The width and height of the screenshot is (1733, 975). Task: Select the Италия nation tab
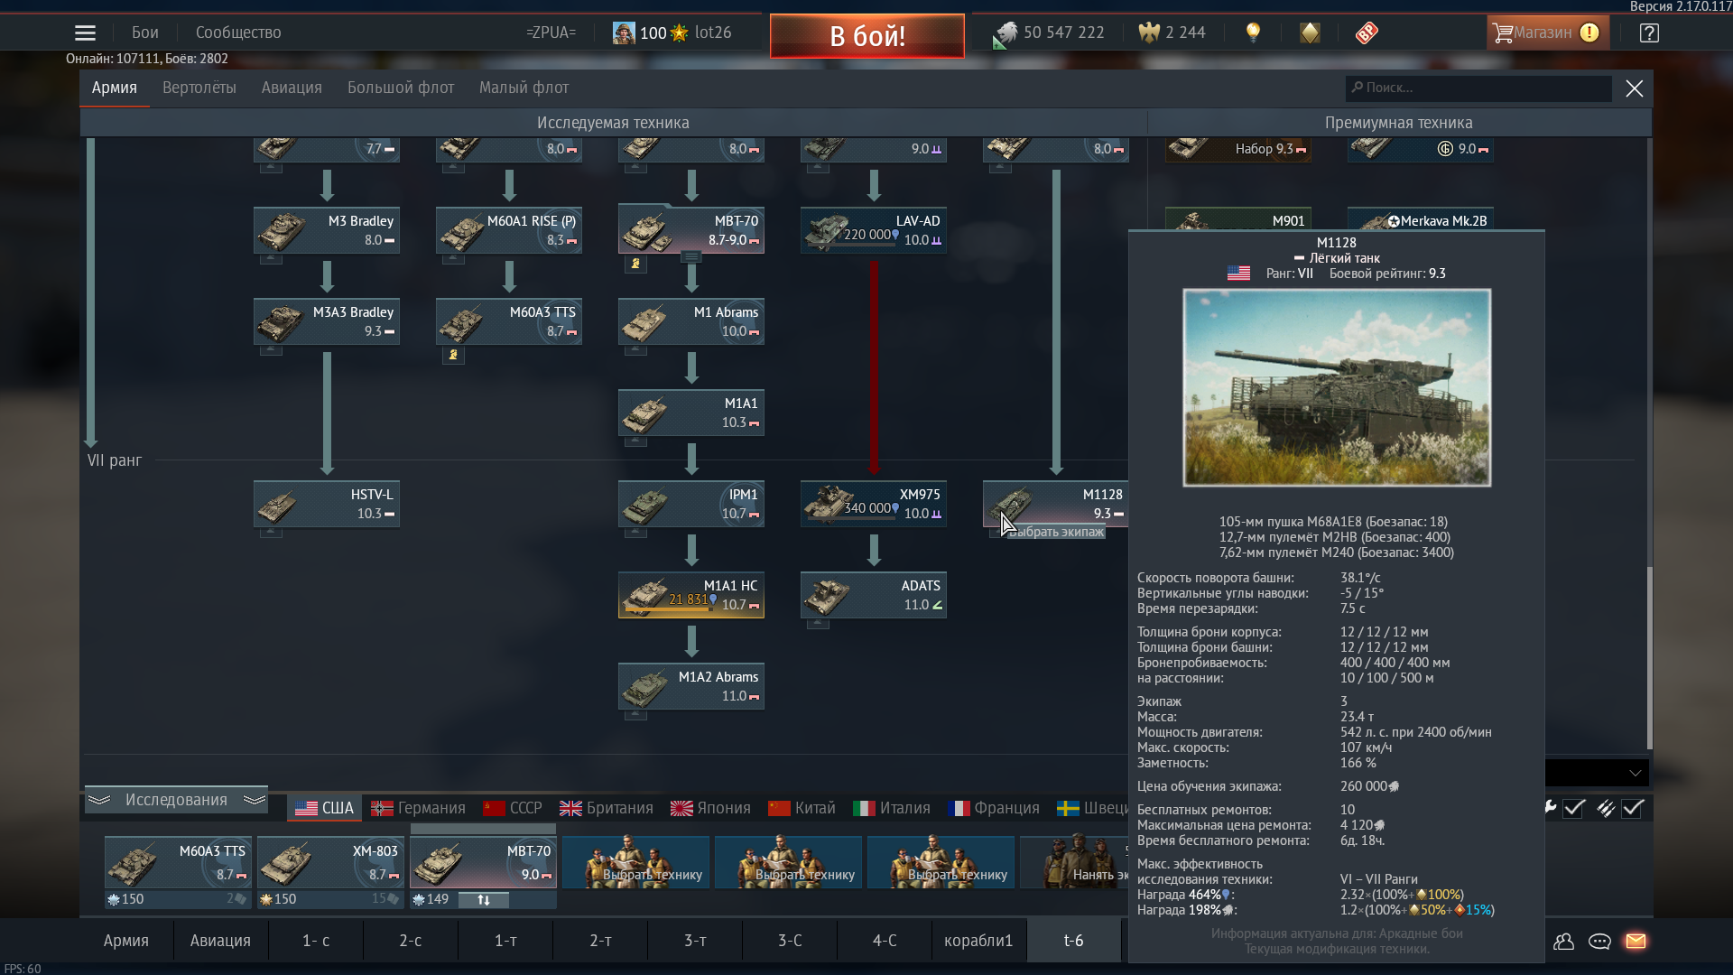click(x=892, y=808)
